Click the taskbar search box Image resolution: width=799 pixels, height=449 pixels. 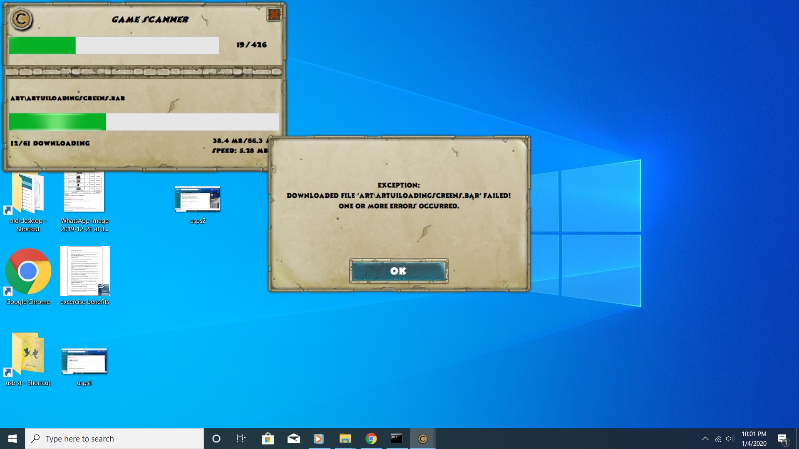coord(114,439)
